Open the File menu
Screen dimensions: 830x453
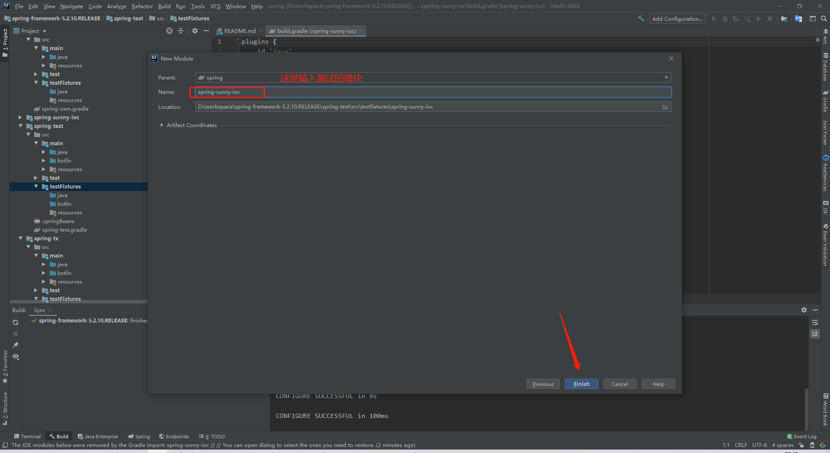[19, 6]
